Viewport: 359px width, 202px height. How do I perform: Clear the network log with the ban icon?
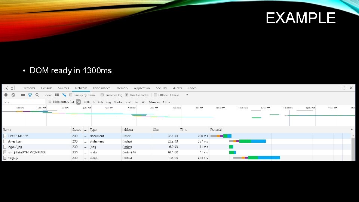pyautogui.click(x=13, y=95)
